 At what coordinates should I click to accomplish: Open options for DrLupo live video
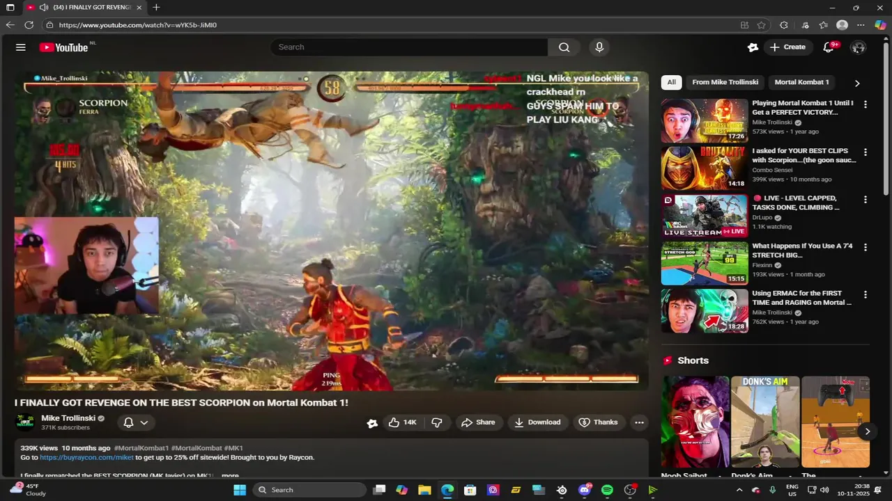point(866,200)
